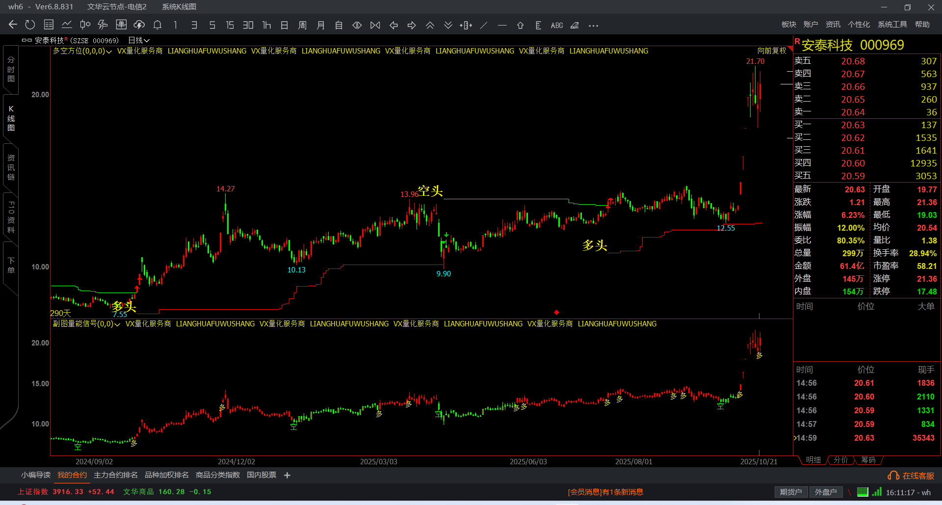942x505 pixels.
Task: Open 在线客服 online support
Action: pos(911,476)
